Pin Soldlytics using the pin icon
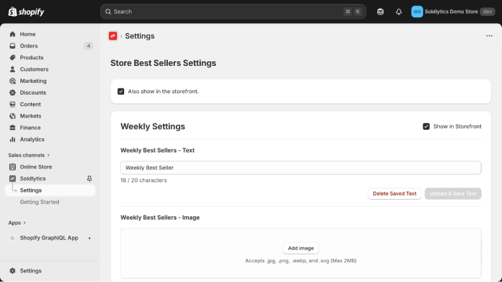Image resolution: width=502 pixels, height=282 pixels. point(90,179)
